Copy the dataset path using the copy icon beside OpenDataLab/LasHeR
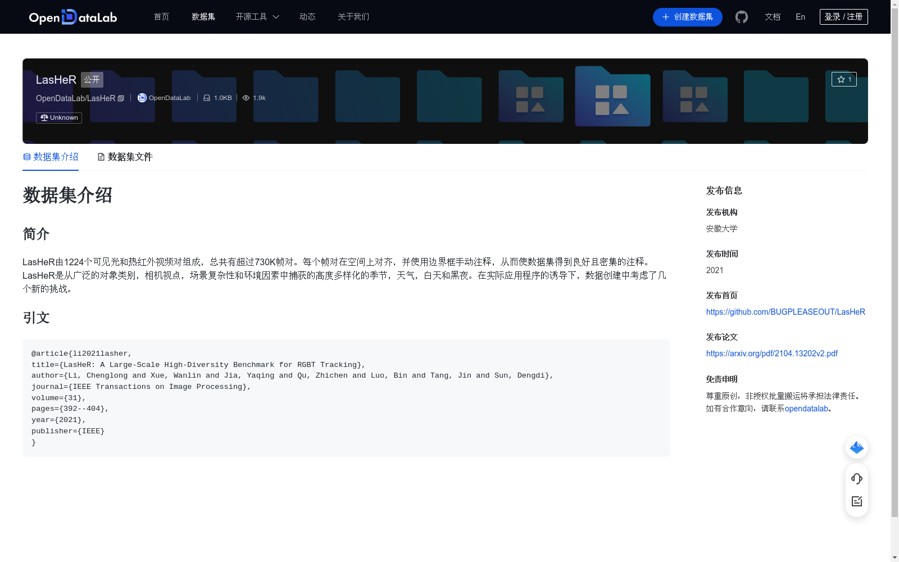Screen dimensions: 899x562 121,98
